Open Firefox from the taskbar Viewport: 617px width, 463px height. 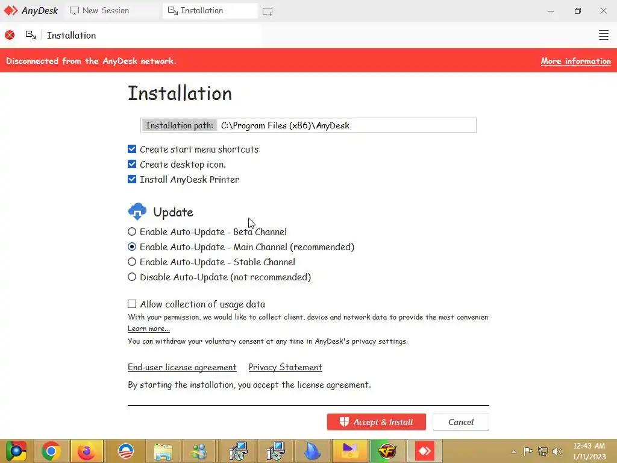click(86, 451)
